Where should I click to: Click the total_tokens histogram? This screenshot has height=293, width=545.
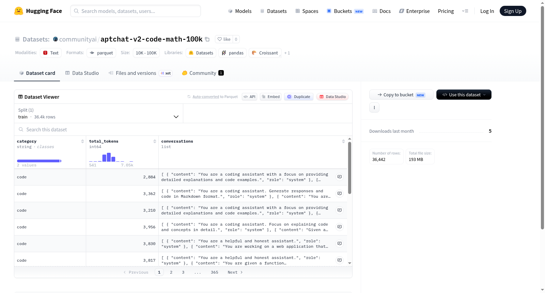point(111,157)
